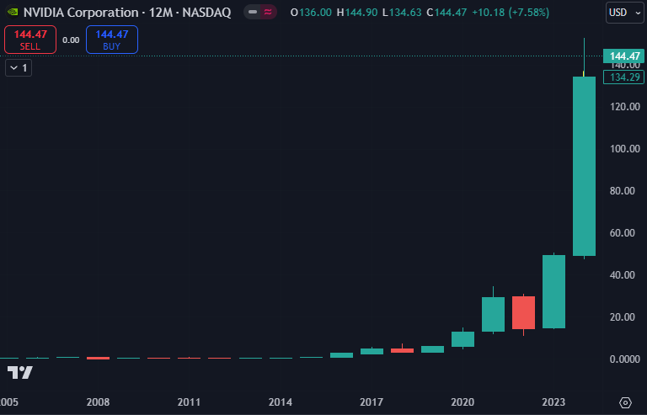Click the close value C144.47
The width and height of the screenshot is (647, 415).
tap(446, 13)
